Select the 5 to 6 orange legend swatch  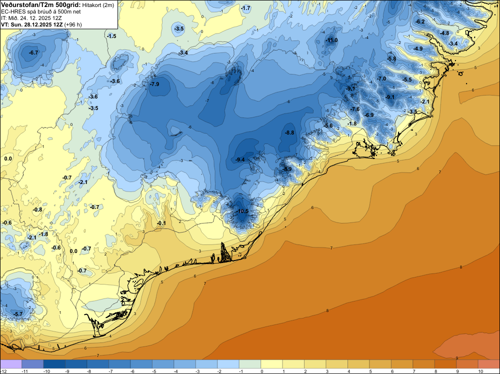click(380, 364)
